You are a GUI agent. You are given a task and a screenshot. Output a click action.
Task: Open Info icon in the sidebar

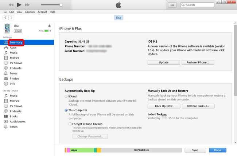tap(6, 83)
